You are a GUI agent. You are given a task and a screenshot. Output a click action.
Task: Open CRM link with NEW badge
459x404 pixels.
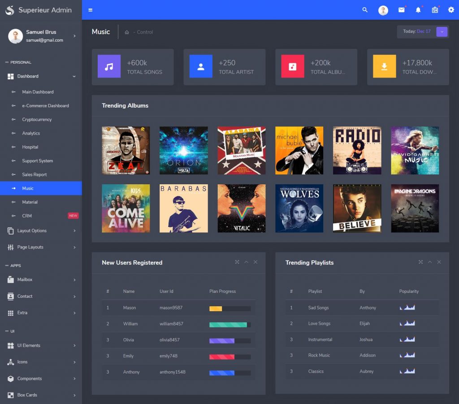(x=27, y=216)
